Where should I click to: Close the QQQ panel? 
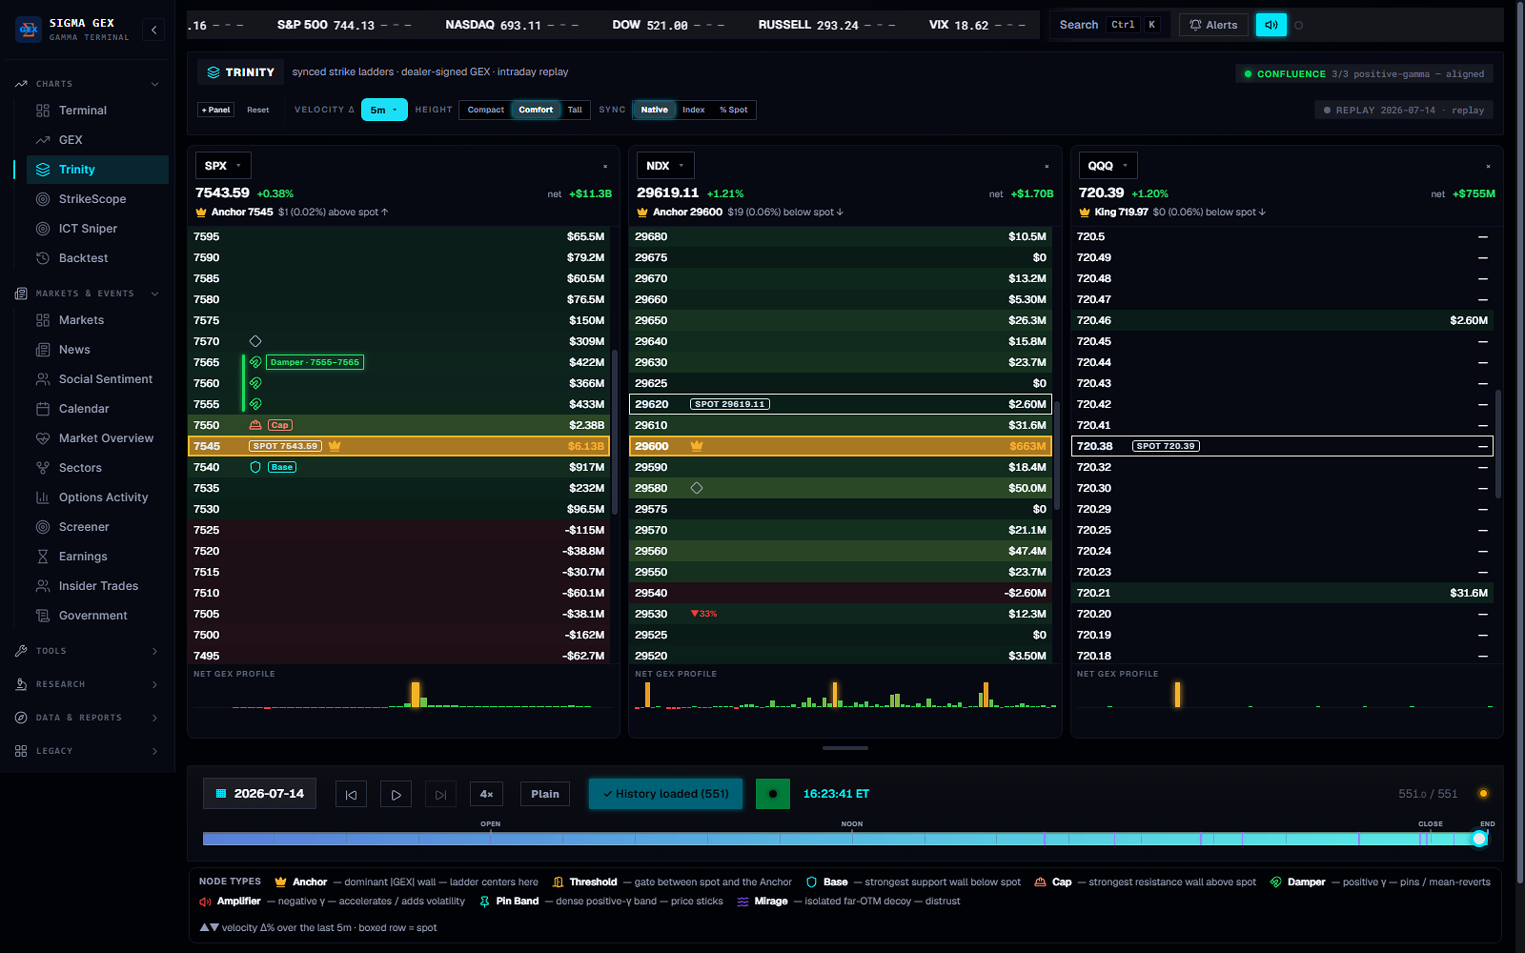(x=1488, y=167)
